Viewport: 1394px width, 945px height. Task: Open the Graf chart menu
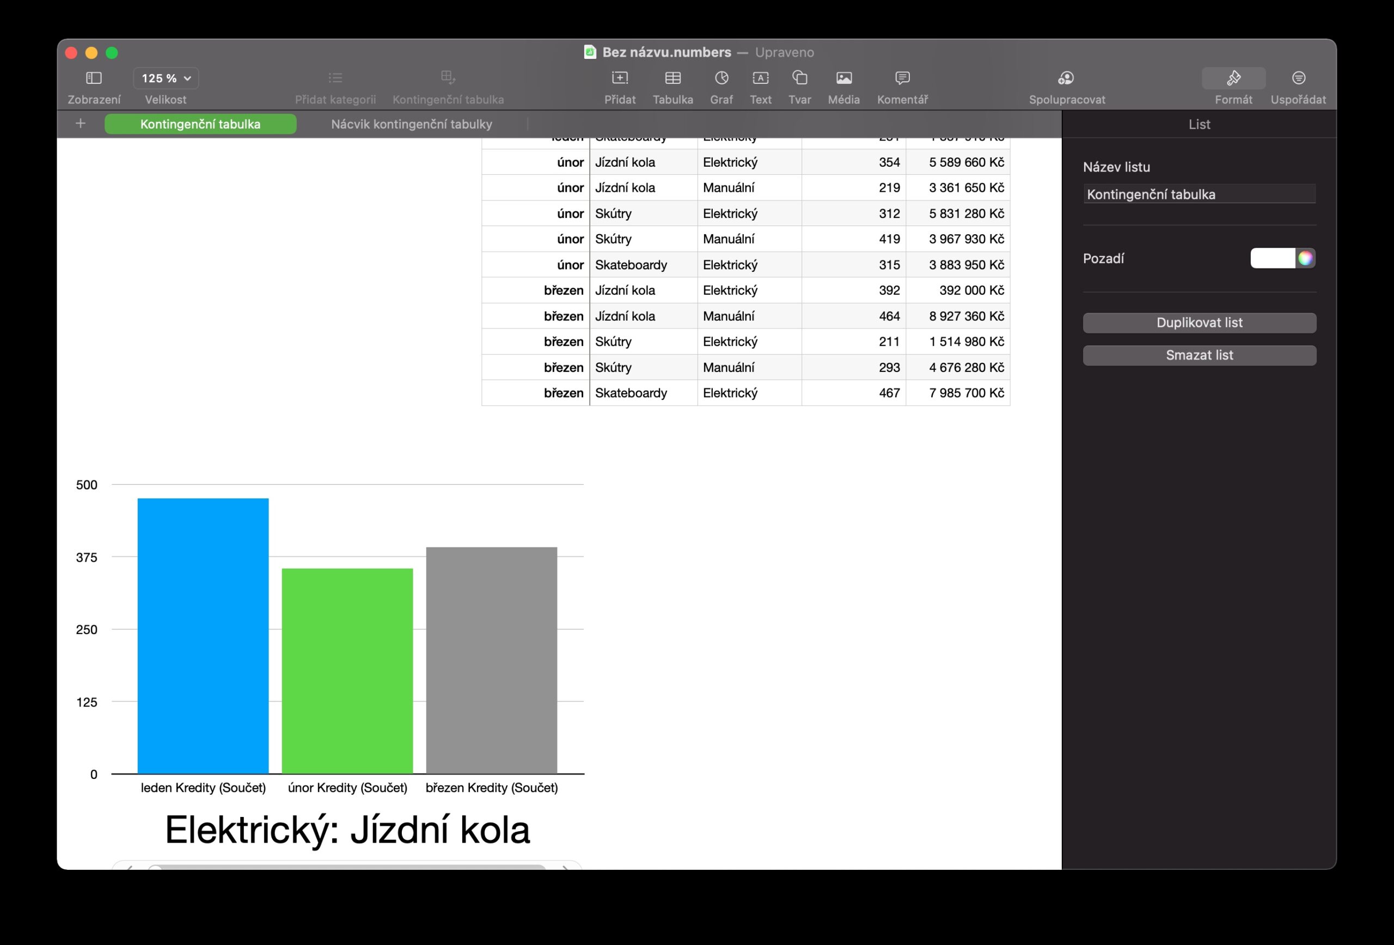721,78
